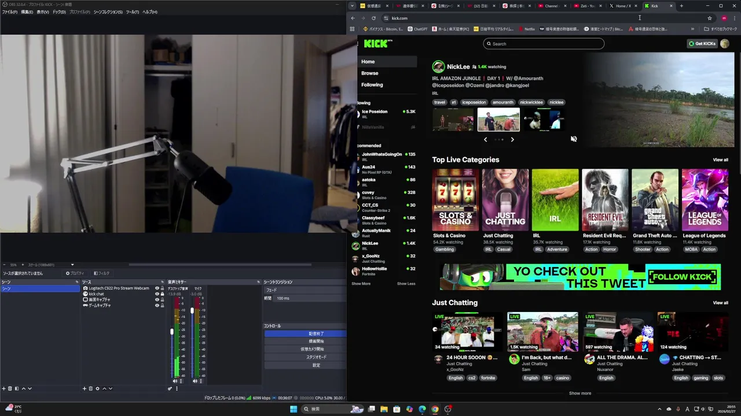Screen dimensions: 741x416
Task: Open OBS ツール menu
Action: coord(132,12)
